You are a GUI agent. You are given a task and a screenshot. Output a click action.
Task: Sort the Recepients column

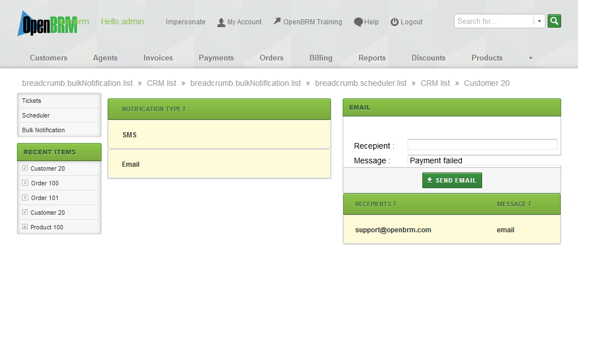click(375, 204)
